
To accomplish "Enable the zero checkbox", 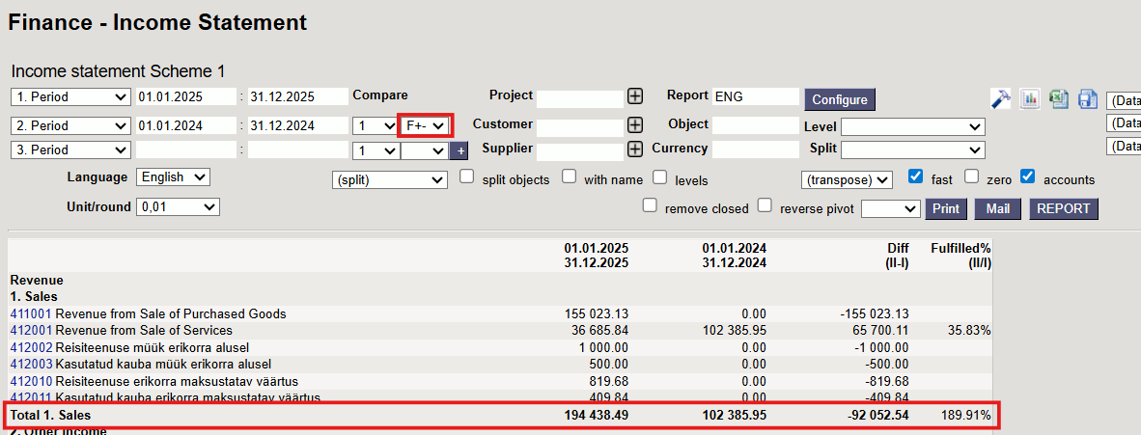I will click(972, 177).
